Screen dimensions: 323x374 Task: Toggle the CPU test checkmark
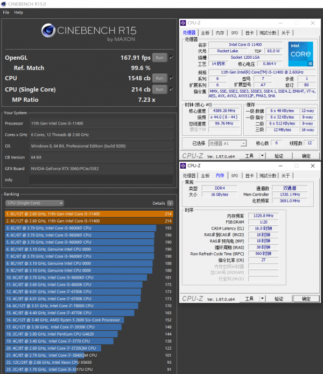[171, 78]
